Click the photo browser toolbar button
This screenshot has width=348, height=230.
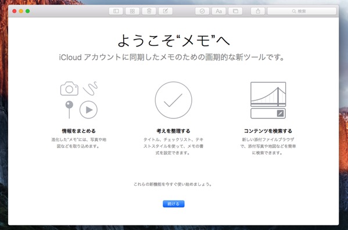pos(235,11)
